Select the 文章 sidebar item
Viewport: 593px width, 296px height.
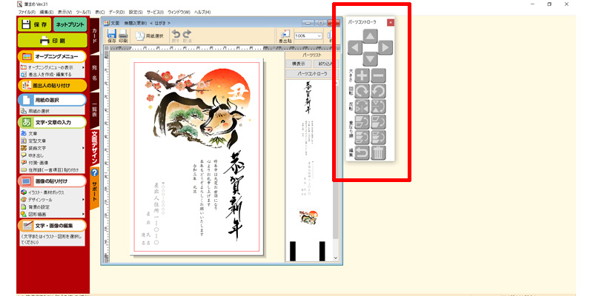(x=29, y=133)
